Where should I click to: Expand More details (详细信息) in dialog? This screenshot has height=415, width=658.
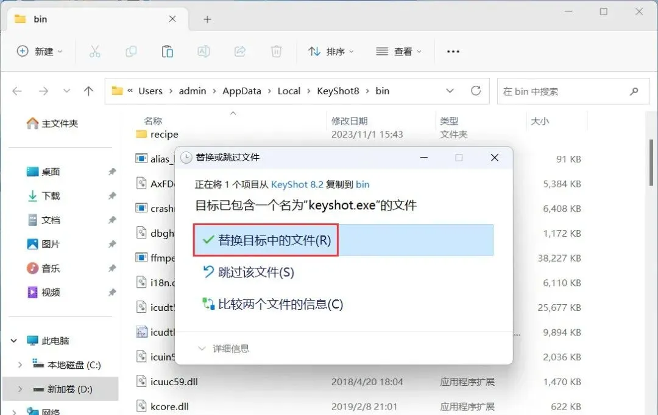tap(223, 348)
